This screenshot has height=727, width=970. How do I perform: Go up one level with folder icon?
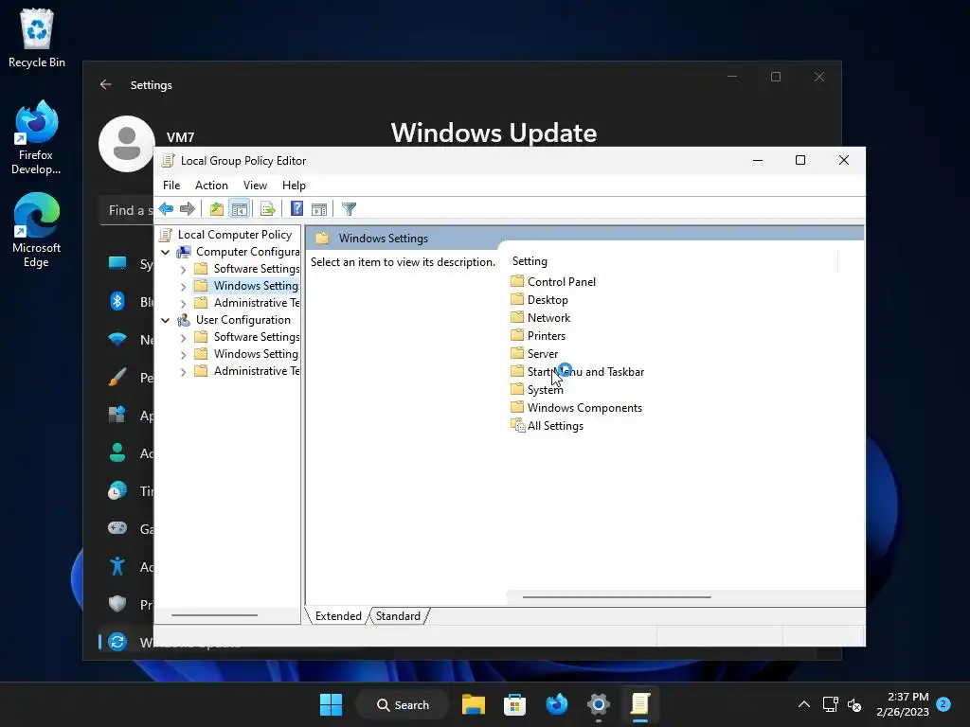[x=217, y=209]
